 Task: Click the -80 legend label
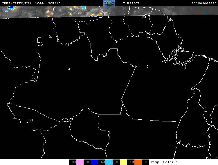pyautogui.click(x=73, y=162)
